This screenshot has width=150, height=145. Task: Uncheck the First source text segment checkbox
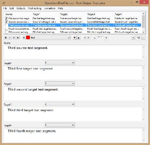tap(6, 18)
